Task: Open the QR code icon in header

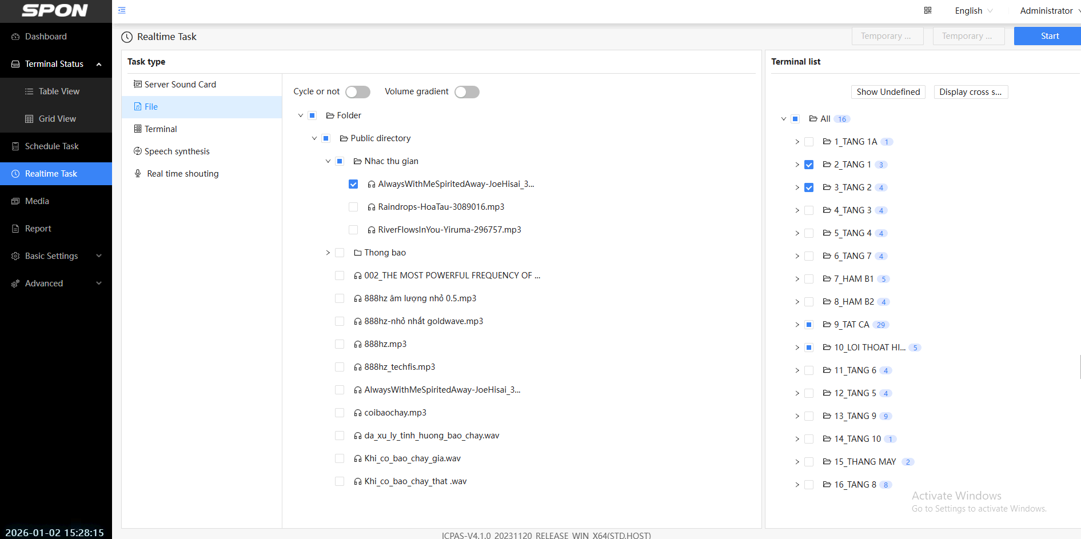Action: pos(928,10)
